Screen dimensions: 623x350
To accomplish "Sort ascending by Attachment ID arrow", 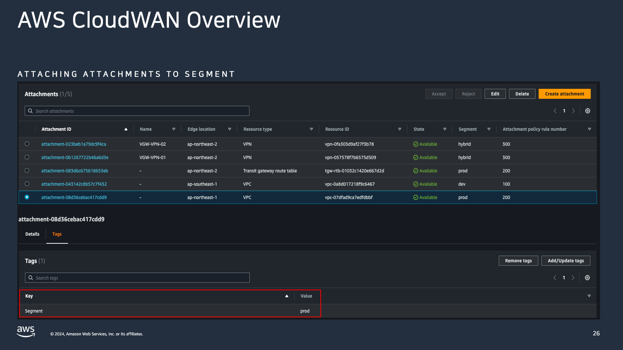I will click(x=126, y=129).
